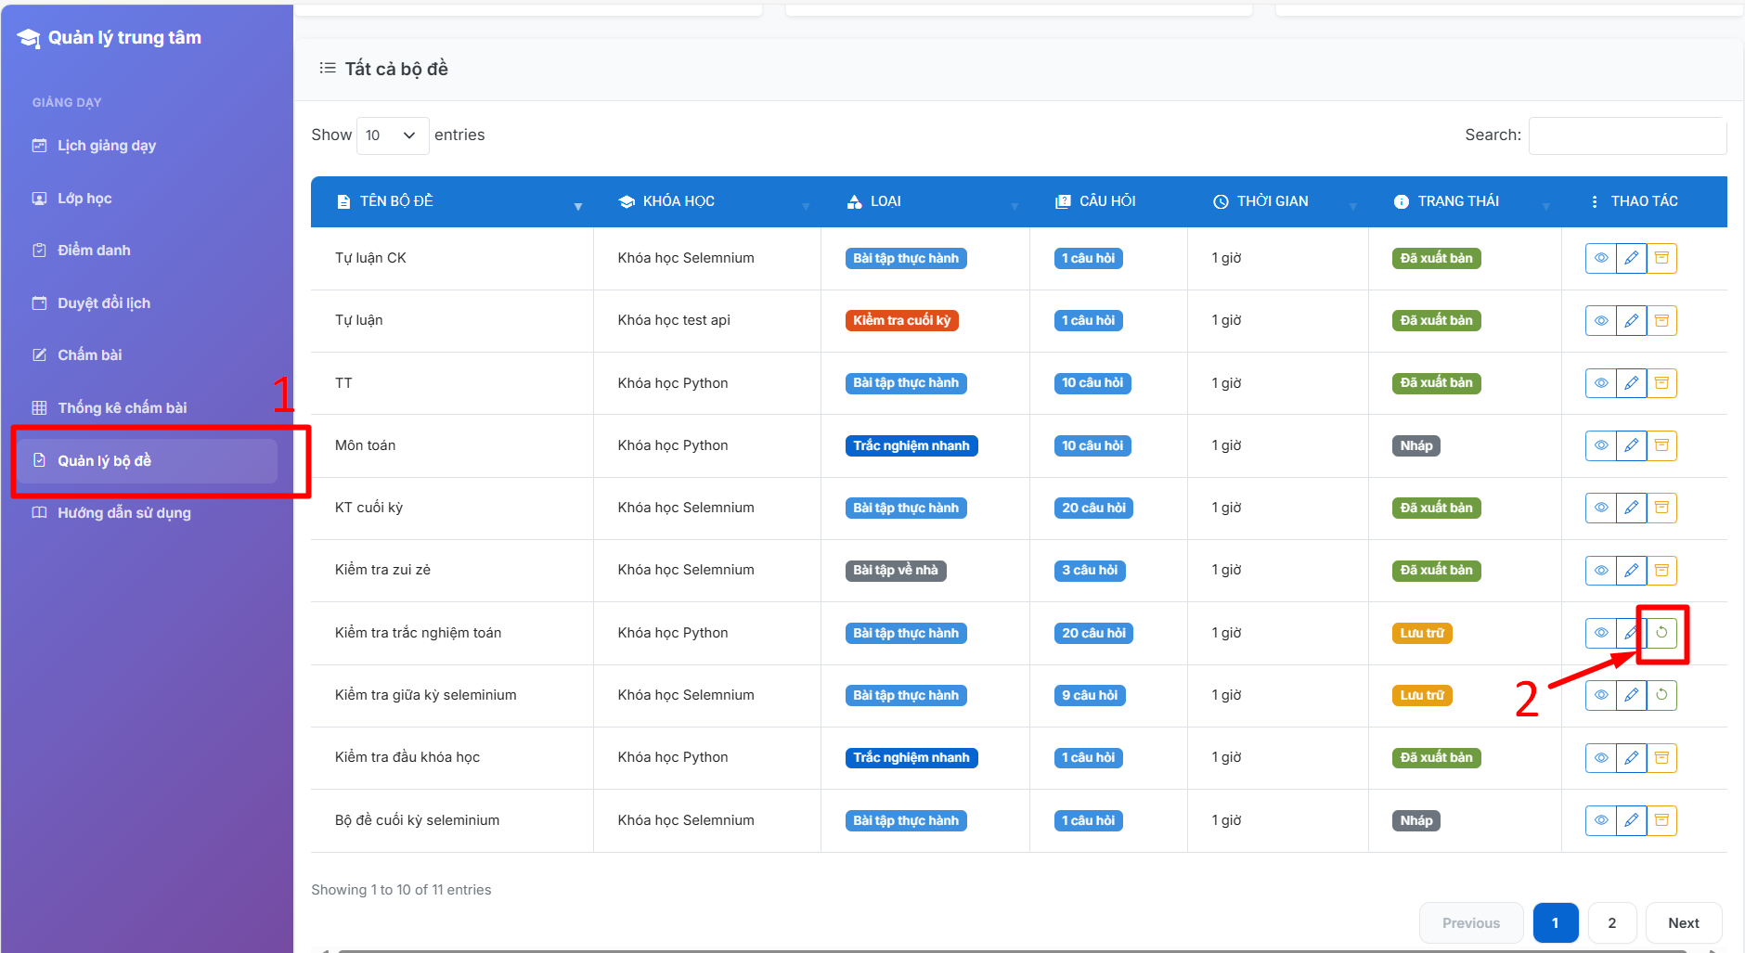Edit the Kiểm tra đầu khóa học exam
1745x953 pixels.
click(1631, 758)
